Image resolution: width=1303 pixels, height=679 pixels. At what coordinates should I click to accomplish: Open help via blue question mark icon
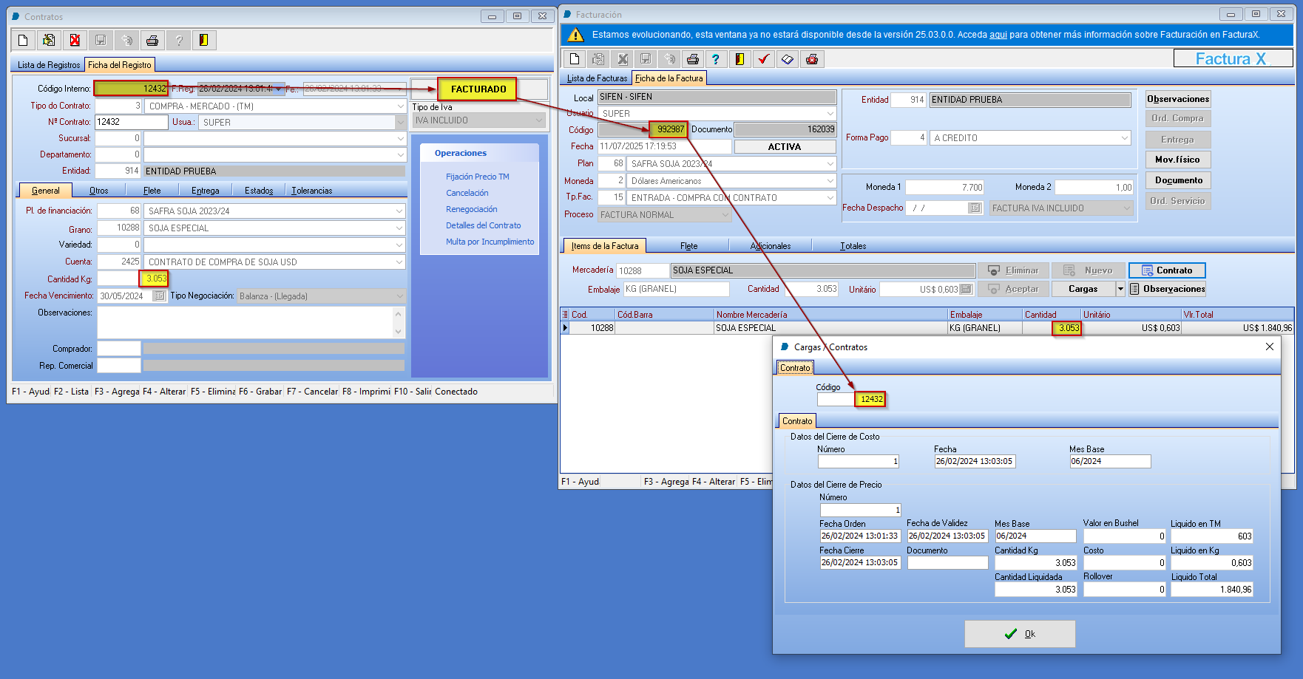(x=716, y=59)
